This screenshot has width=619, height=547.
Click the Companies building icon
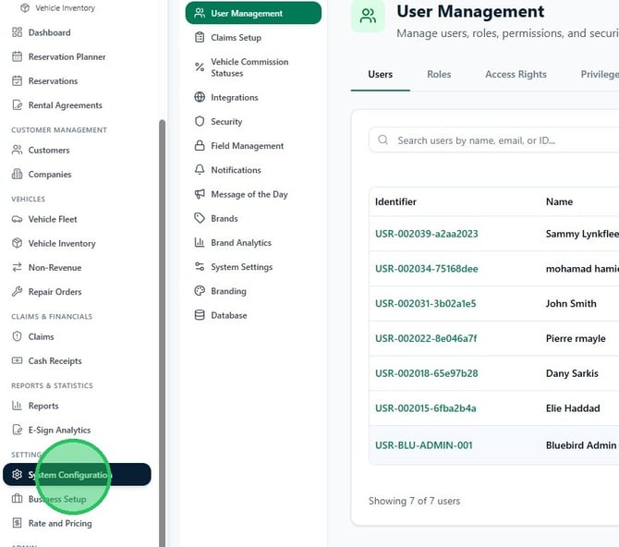pyautogui.click(x=17, y=174)
